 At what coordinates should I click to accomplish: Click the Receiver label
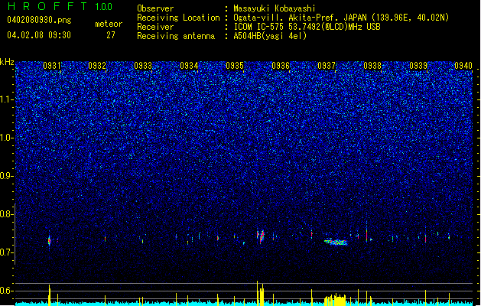click(x=155, y=27)
